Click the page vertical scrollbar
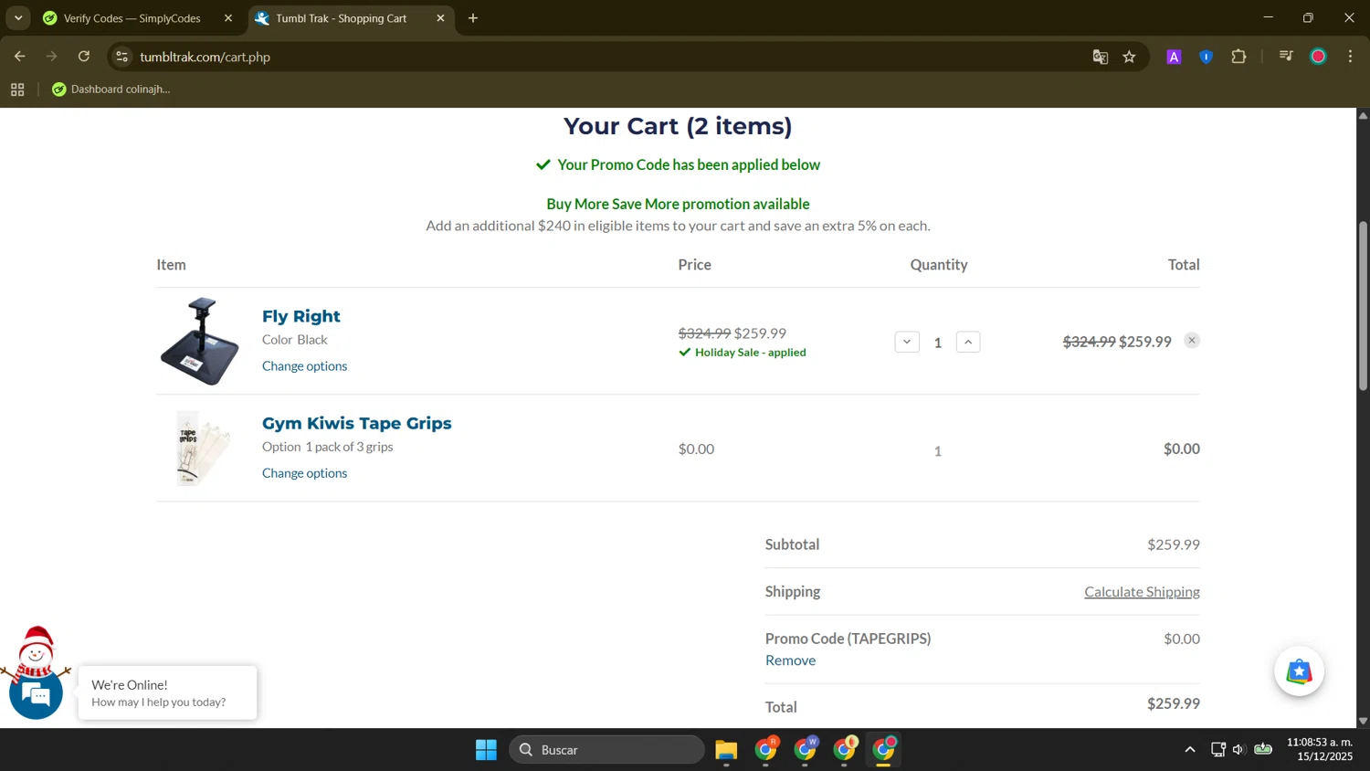1370x771 pixels. [1363, 306]
